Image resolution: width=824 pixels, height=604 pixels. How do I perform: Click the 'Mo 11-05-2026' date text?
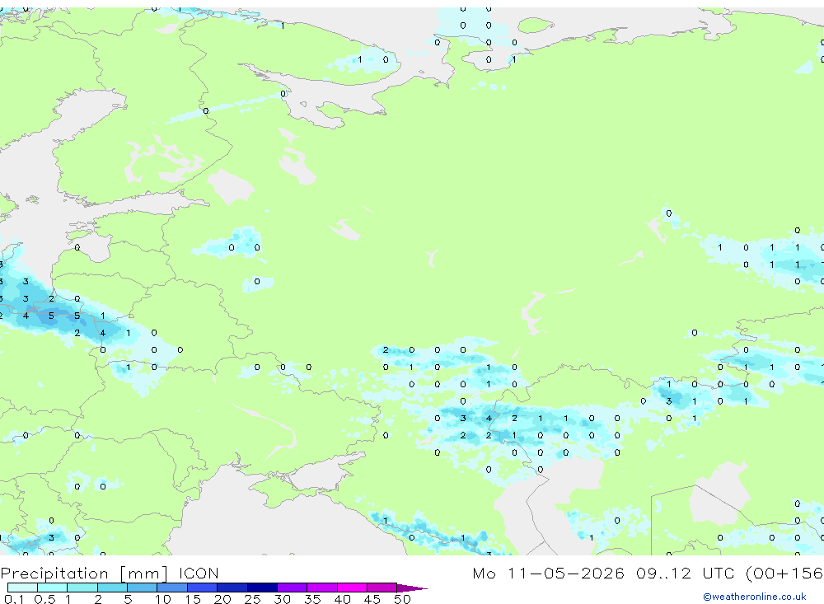click(x=548, y=573)
